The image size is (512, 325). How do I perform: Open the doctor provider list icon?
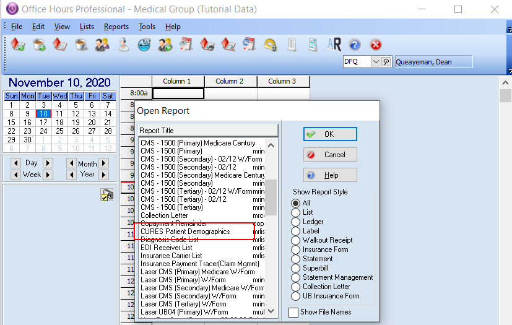pyautogui.click(x=123, y=45)
